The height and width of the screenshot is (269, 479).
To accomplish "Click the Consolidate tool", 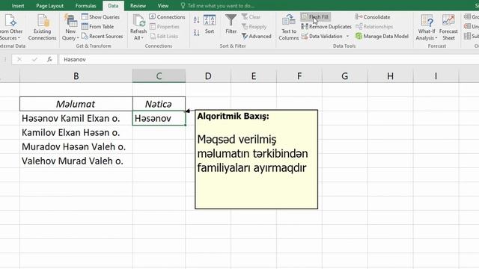I will tap(373, 17).
